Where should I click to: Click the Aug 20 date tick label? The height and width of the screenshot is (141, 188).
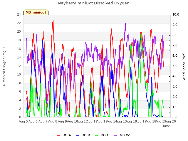[x=170, y=121]
